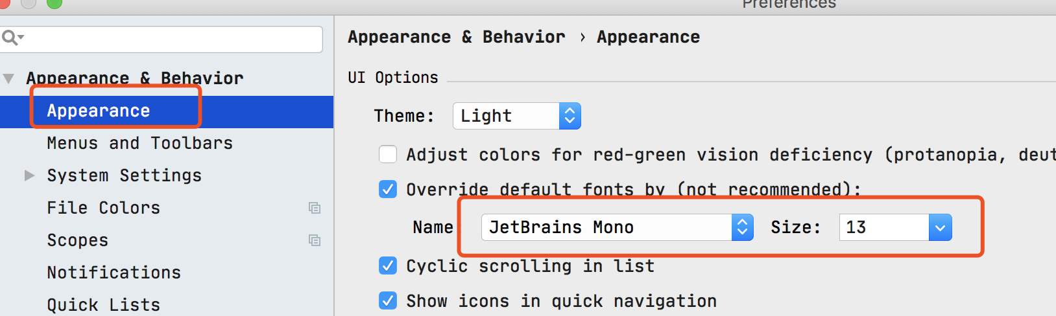Open the font Size dropdown arrow
The image size is (1056, 316).
940,227
